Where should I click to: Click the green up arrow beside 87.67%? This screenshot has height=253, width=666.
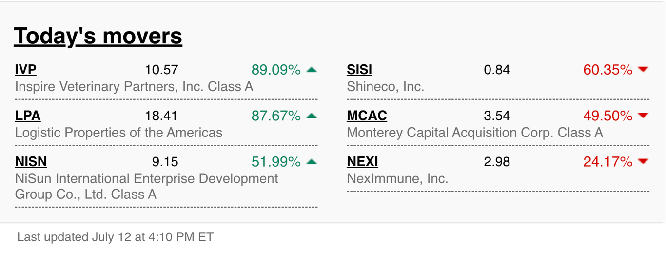click(312, 116)
